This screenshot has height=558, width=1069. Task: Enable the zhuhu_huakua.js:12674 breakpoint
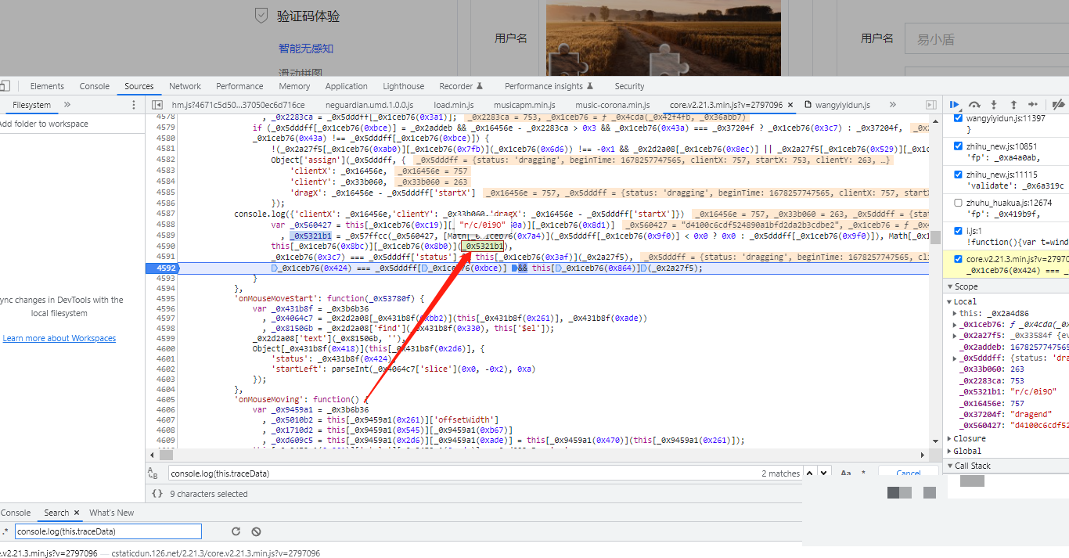(x=959, y=203)
